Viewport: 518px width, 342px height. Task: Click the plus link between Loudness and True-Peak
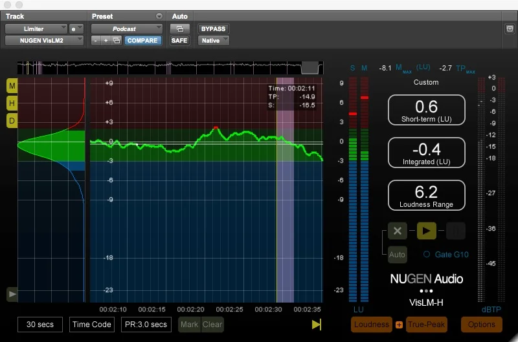399,325
